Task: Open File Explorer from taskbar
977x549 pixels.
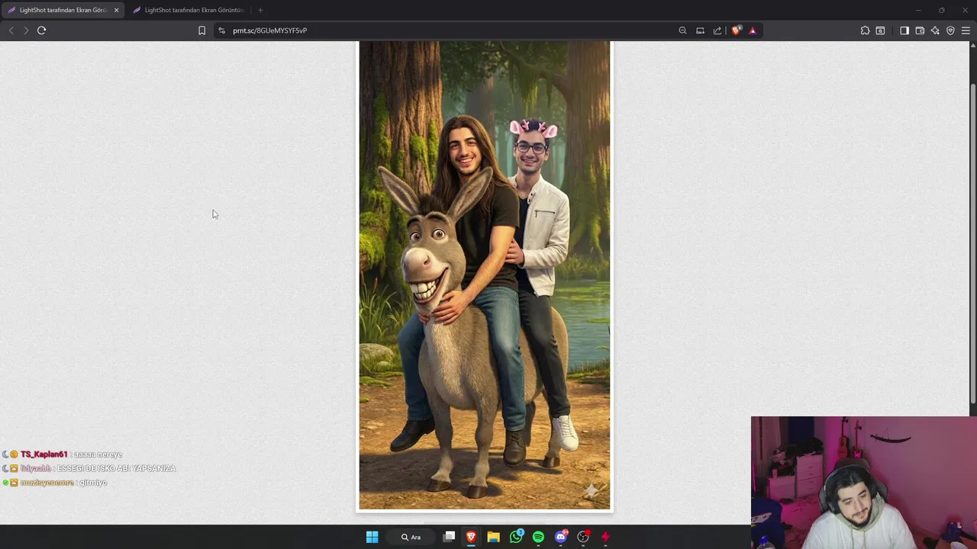Action: (493, 537)
